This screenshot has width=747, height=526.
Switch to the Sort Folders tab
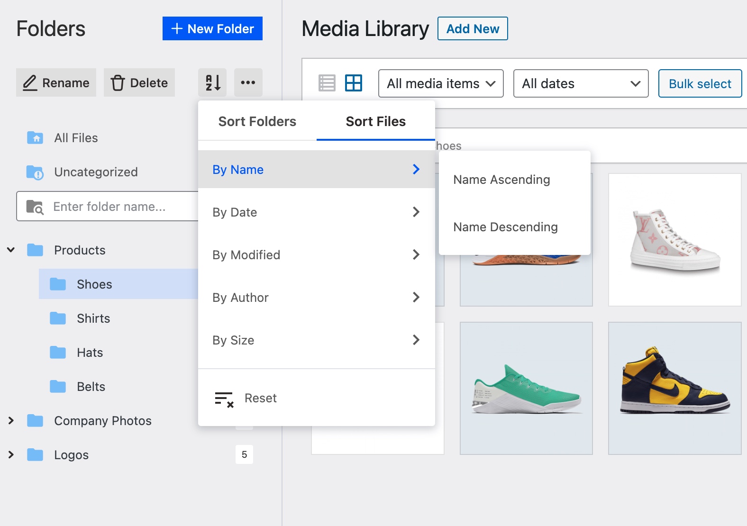257,121
